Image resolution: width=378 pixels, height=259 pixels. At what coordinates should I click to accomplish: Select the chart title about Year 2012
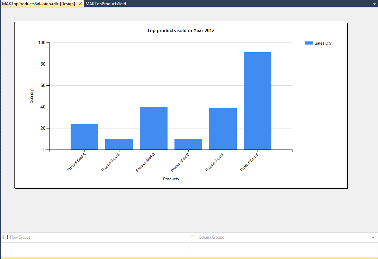(x=181, y=31)
